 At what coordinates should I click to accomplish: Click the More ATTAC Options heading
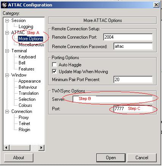pyautogui.click(x=102, y=20)
